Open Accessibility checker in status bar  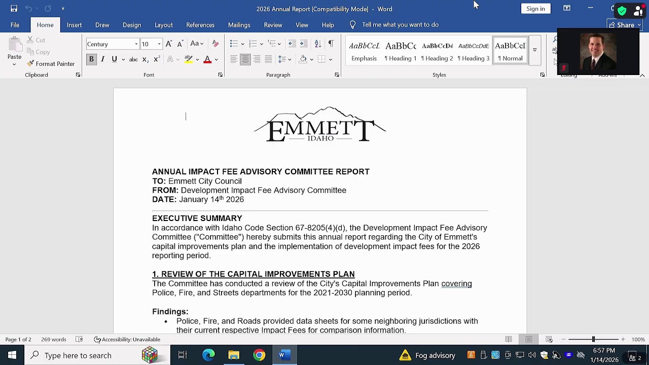127,339
